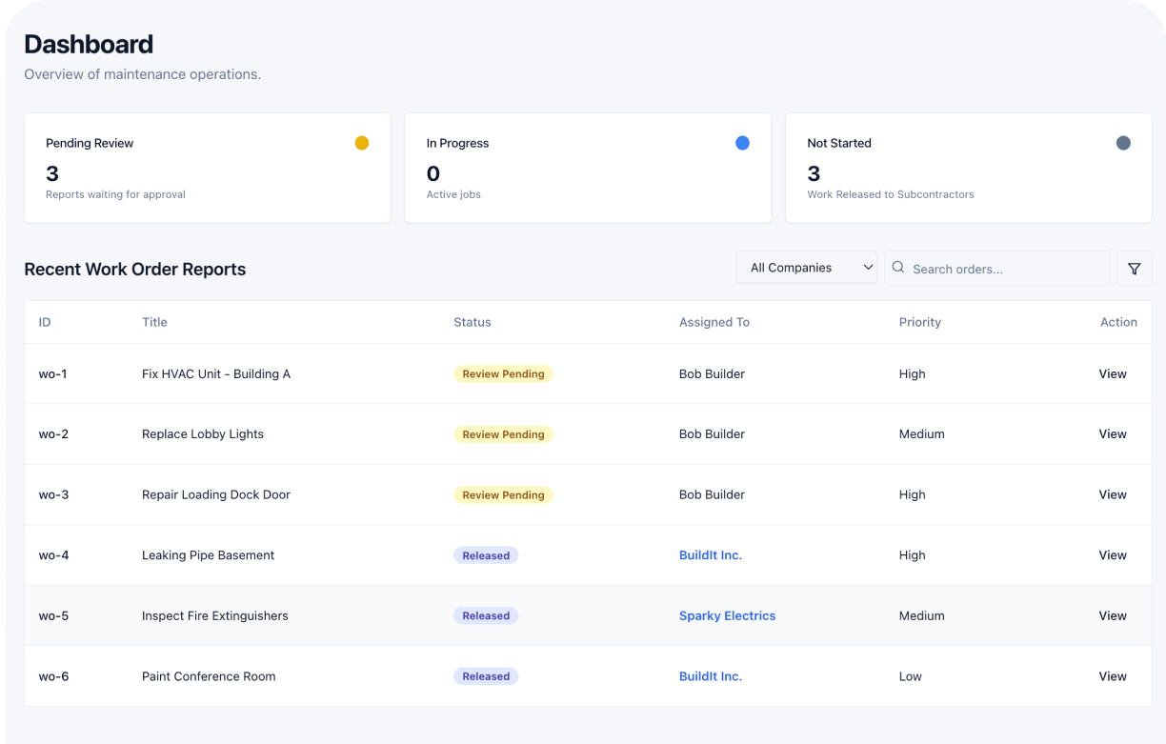Click Released badge for Paint Conference Room
Viewport: 1166px width, 744px height.
point(486,676)
